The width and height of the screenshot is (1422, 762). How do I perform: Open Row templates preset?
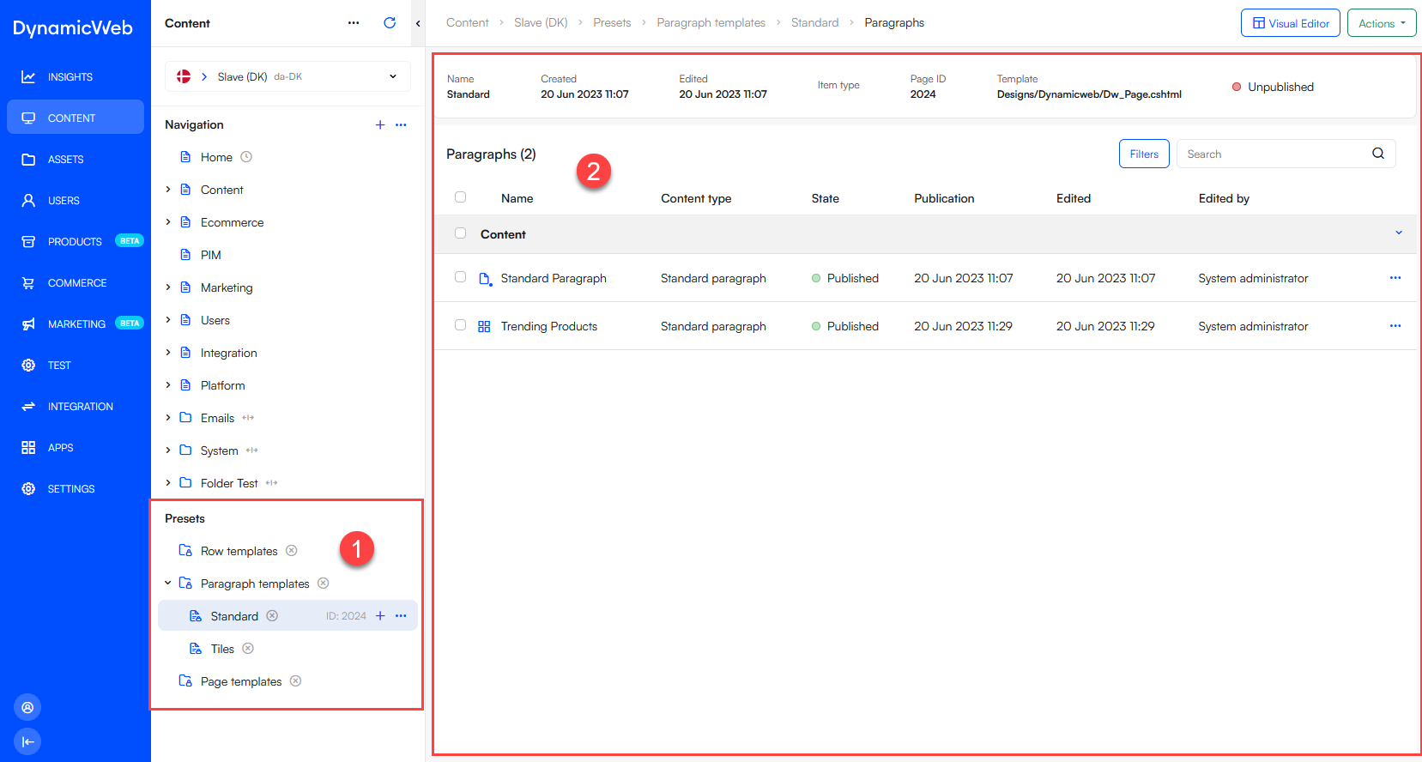tap(239, 551)
